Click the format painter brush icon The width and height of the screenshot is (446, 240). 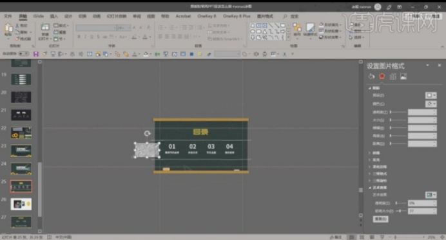[17, 39]
